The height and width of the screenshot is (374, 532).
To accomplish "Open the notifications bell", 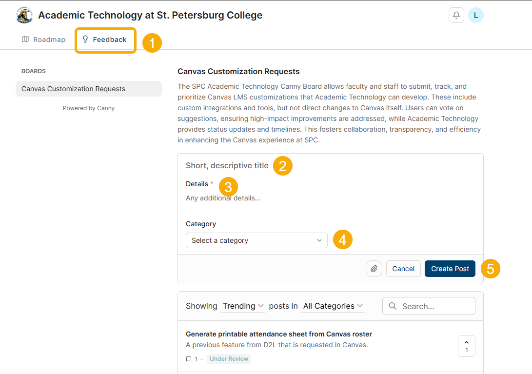I will [x=456, y=15].
